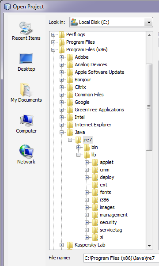Select the Citrix folder icon
Screen dimensions: 159x266
[70, 87]
